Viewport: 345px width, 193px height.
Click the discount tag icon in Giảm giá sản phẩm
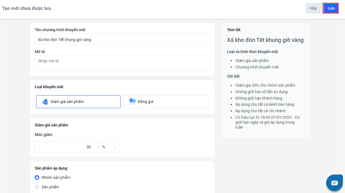45,102
